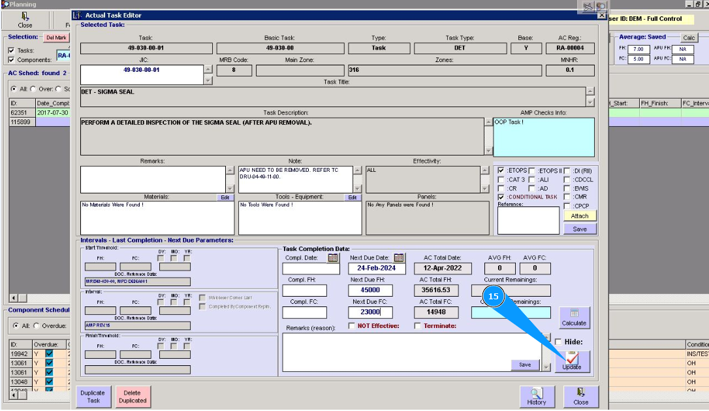Viewport: 709px width, 411px height.
Task: Enable the Hide checkbox
Action: (x=558, y=342)
